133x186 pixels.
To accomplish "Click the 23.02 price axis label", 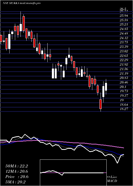I will pyautogui.click(x=124, y=51).
